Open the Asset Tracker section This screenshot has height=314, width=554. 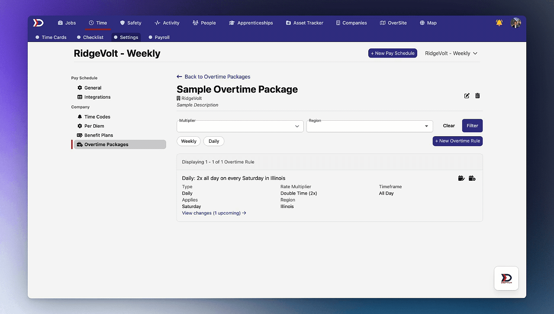304,23
